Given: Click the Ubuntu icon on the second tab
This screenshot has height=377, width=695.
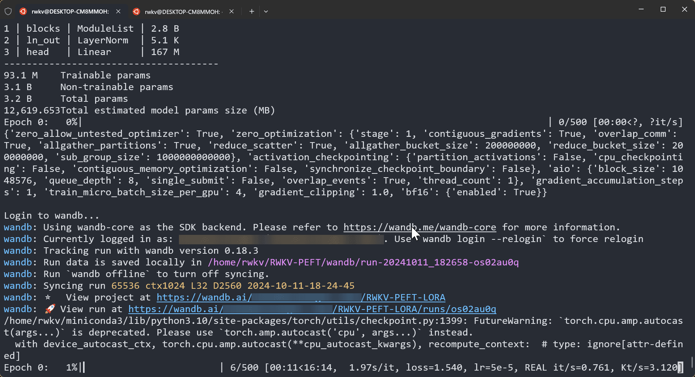Looking at the screenshot, I should coord(136,11).
